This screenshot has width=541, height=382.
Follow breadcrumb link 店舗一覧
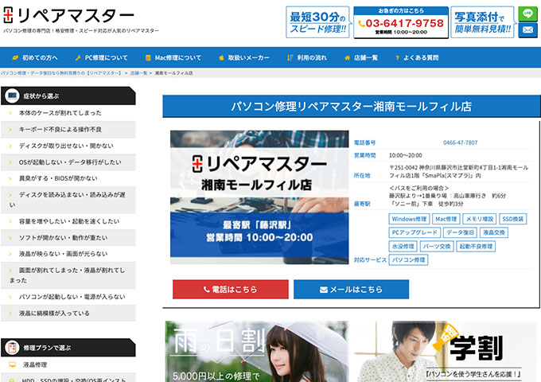[138, 73]
